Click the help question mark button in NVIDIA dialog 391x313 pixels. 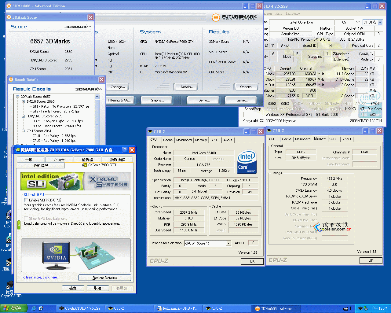pos(125,150)
